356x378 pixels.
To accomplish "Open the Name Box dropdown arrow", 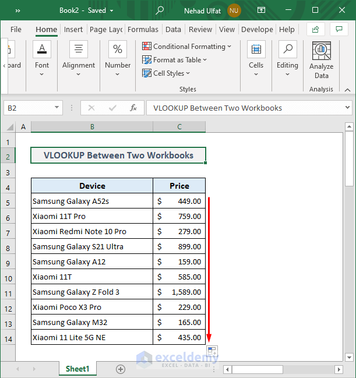I will pyautogui.click(x=57, y=108).
